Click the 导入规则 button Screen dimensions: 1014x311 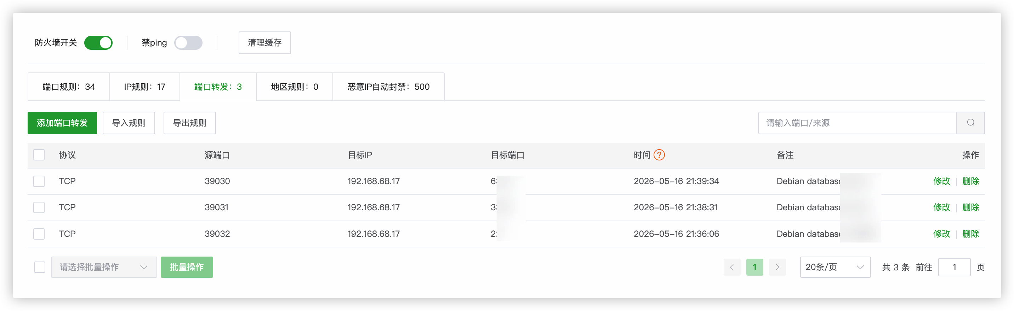click(x=129, y=123)
